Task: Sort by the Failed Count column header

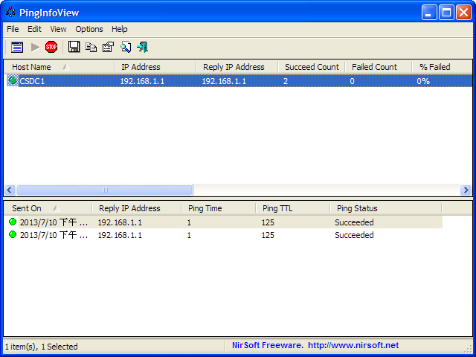Action: pyautogui.click(x=379, y=67)
